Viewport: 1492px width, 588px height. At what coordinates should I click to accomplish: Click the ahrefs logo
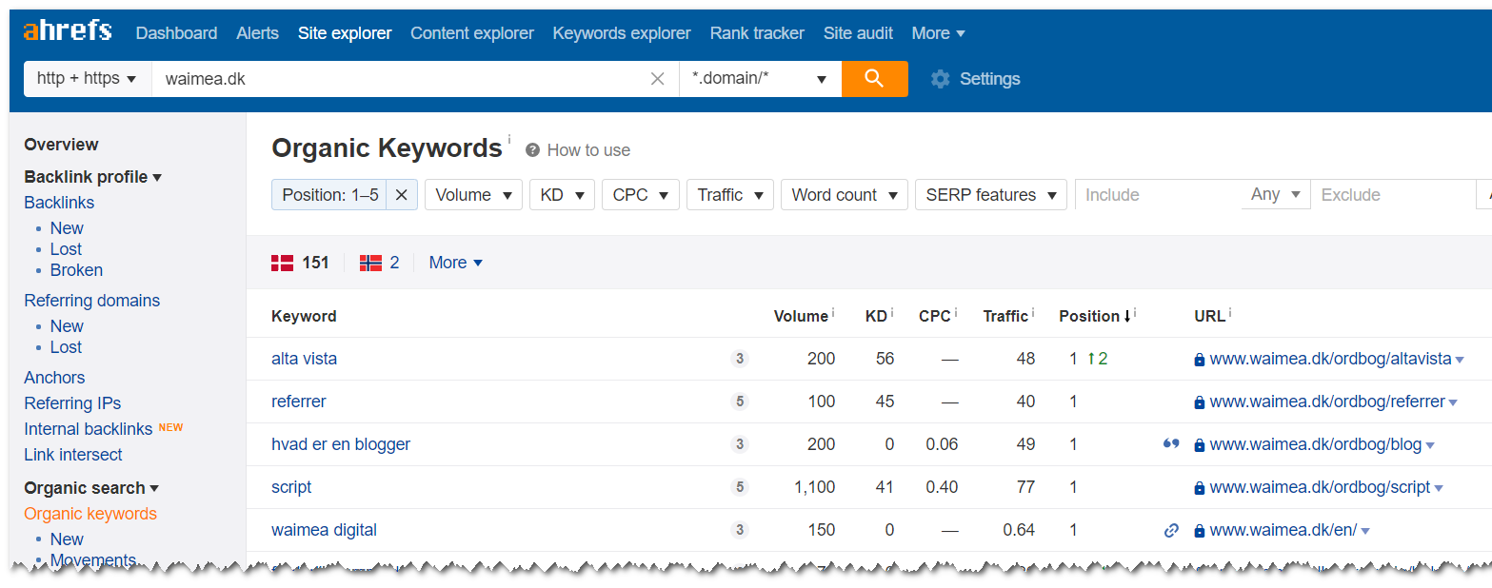pyautogui.click(x=68, y=31)
